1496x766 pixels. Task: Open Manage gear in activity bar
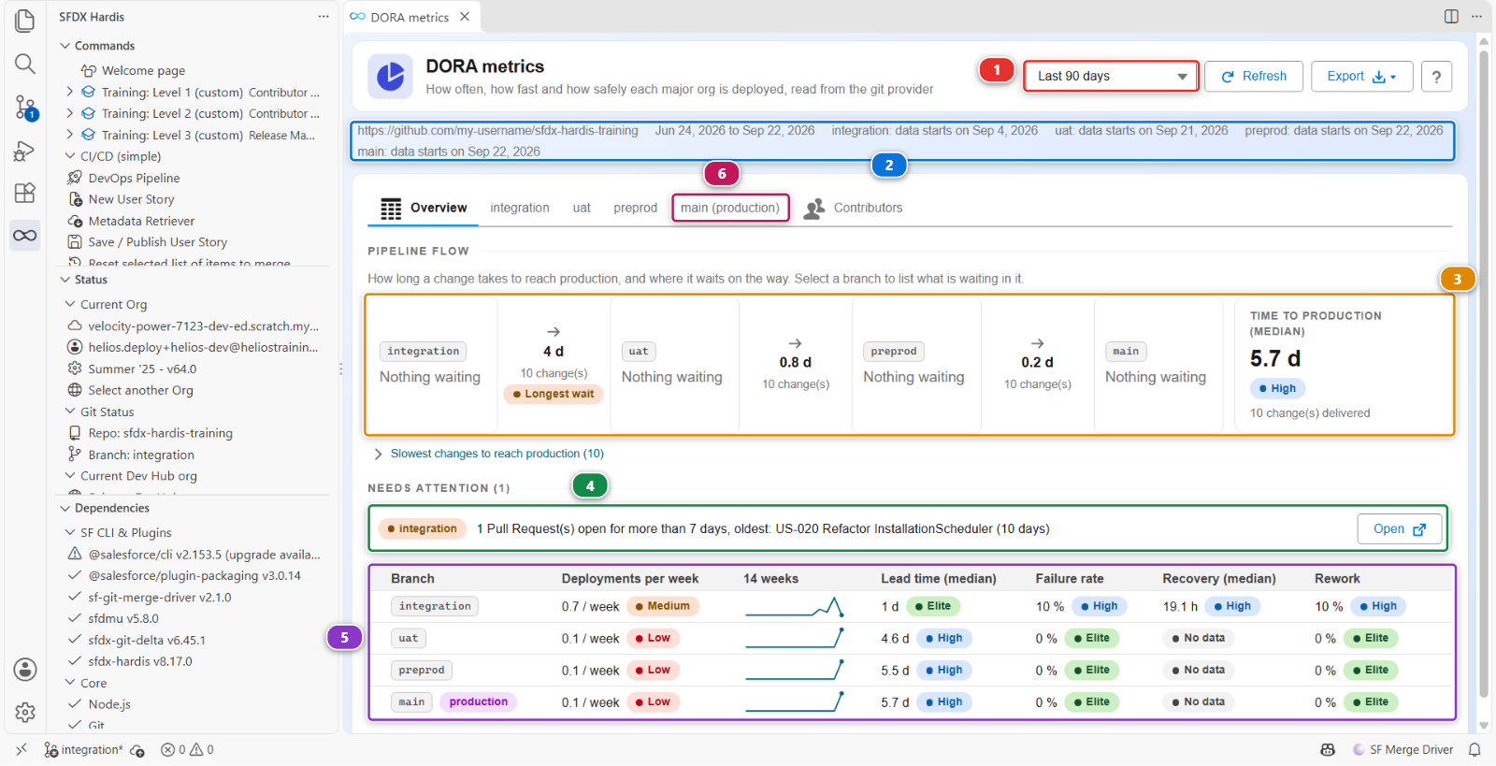click(x=25, y=713)
